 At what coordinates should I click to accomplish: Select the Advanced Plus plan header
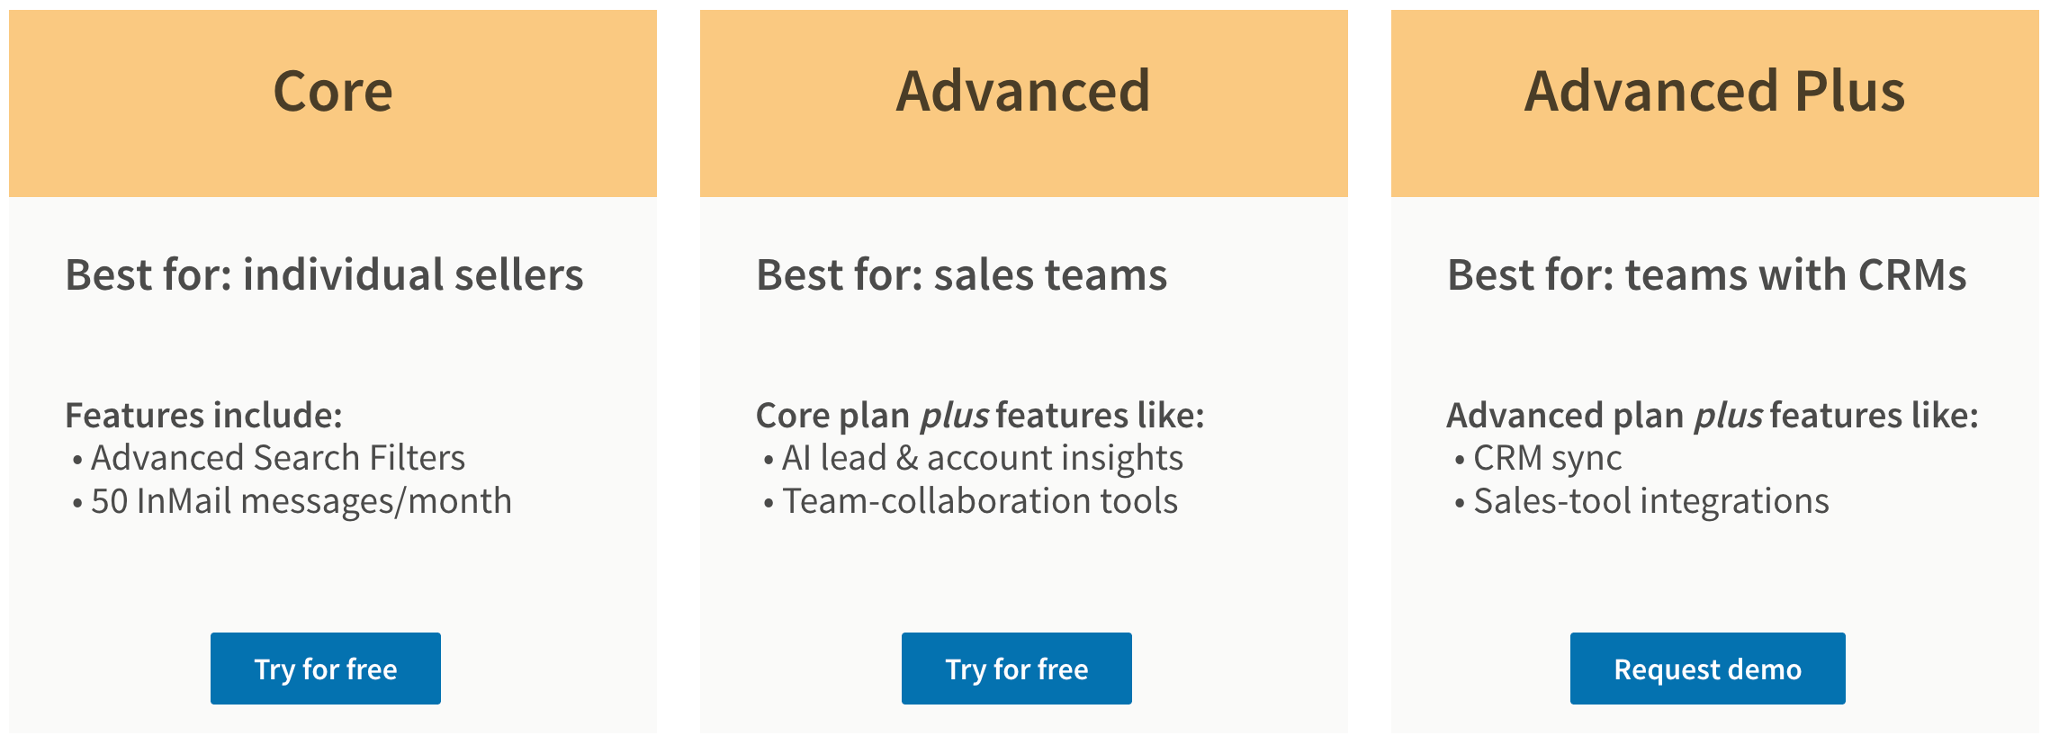1714,90
